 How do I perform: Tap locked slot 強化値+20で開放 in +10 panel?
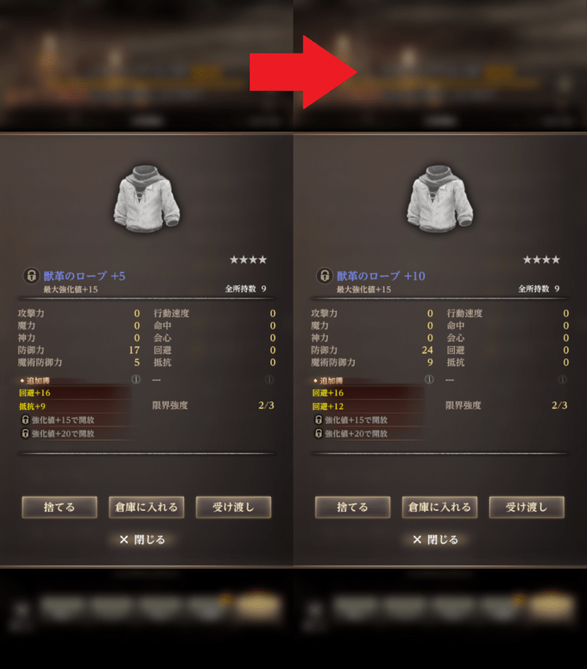(x=368, y=433)
